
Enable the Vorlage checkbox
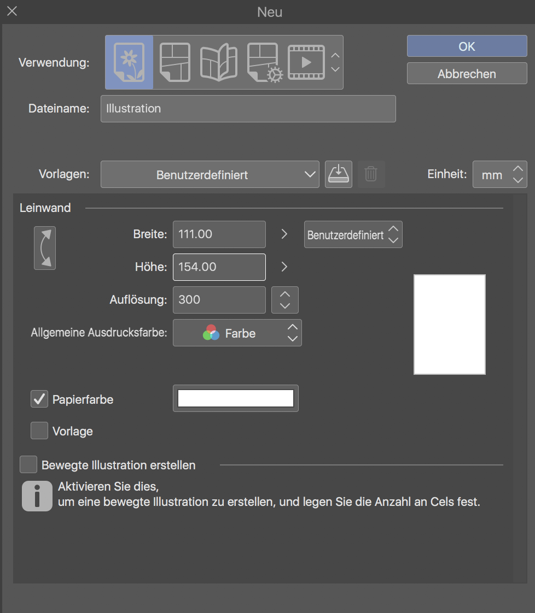39,431
